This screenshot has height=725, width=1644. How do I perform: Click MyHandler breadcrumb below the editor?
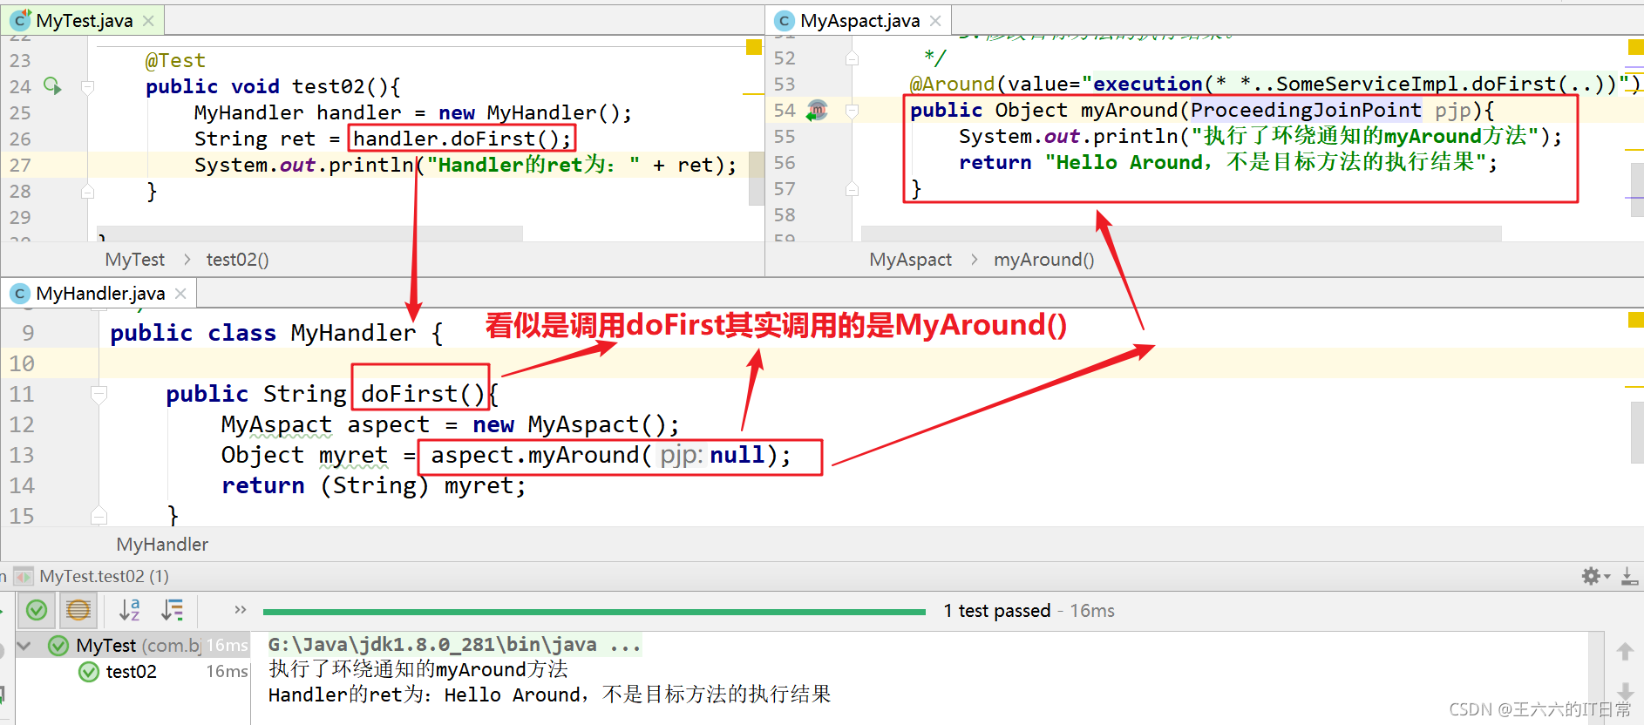(162, 545)
